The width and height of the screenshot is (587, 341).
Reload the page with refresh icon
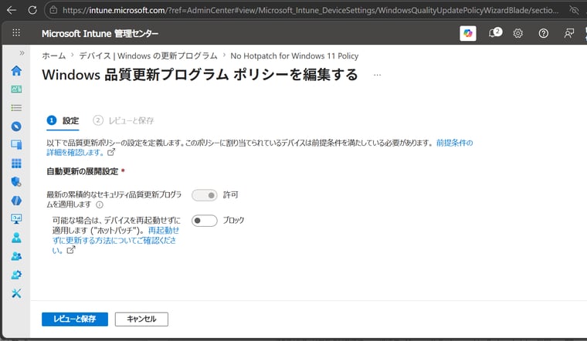[32, 10]
